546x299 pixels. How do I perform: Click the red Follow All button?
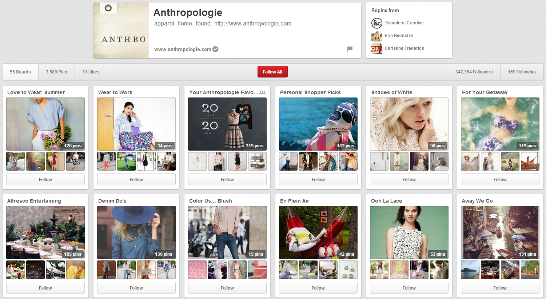click(x=272, y=72)
